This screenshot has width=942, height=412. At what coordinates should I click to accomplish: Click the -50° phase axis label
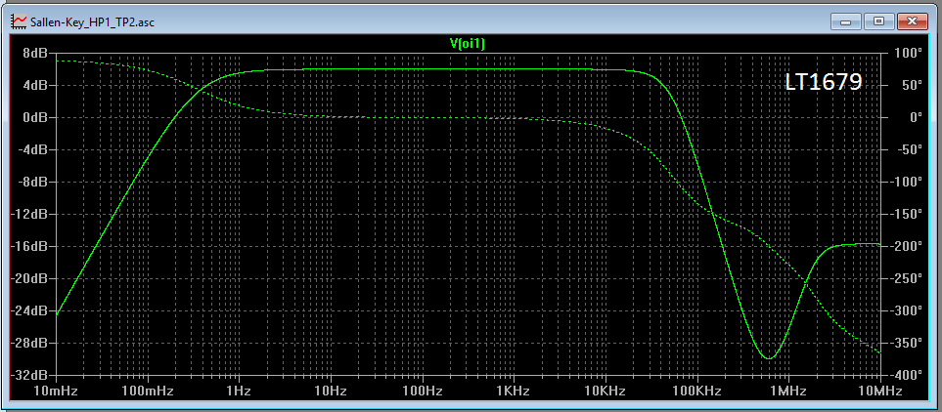point(908,149)
